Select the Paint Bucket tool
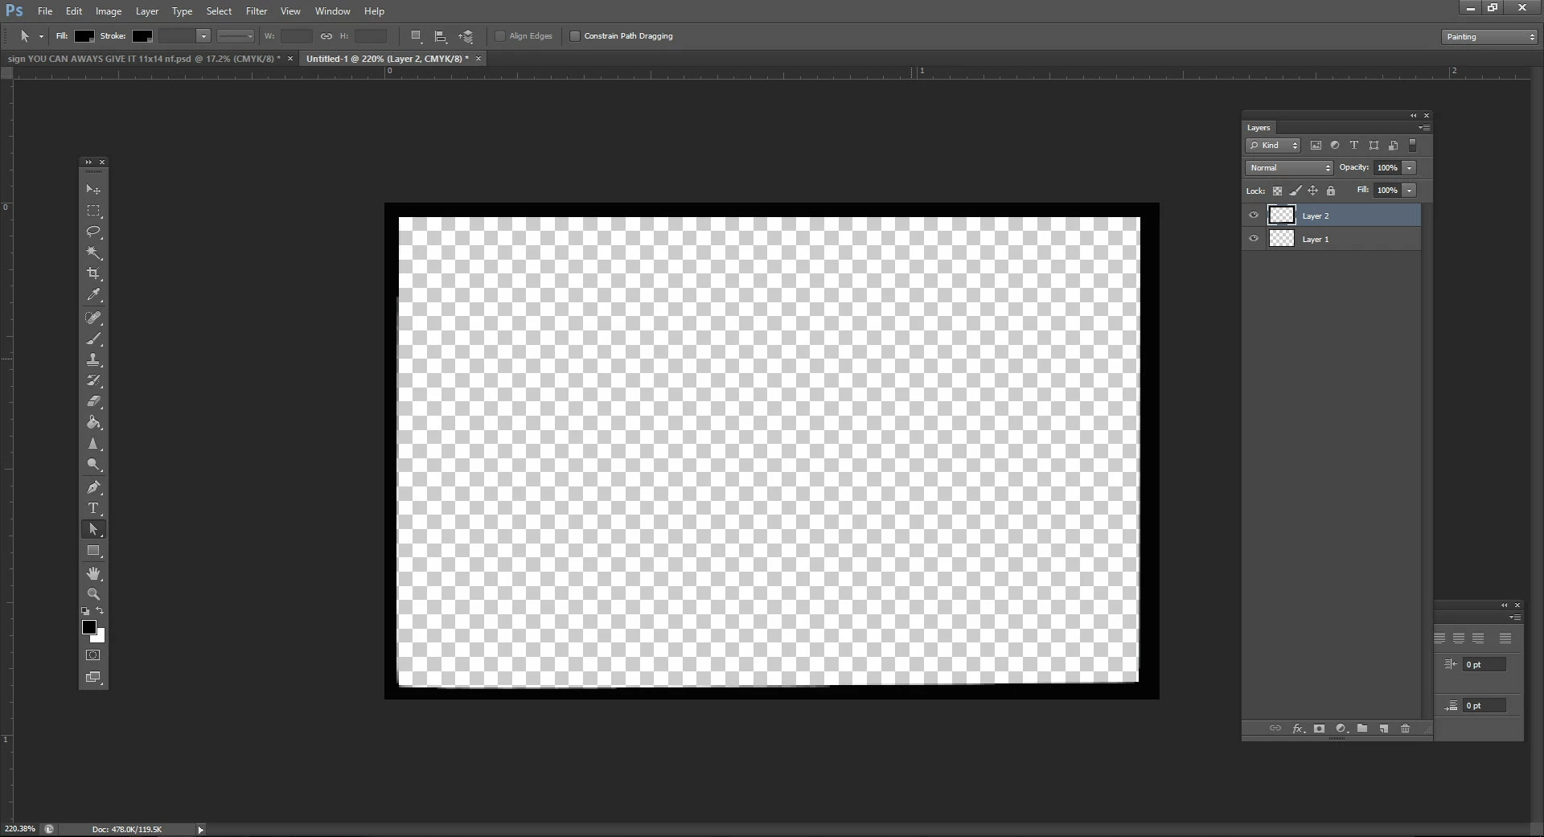Viewport: 1544px width, 837px height. coord(93,422)
